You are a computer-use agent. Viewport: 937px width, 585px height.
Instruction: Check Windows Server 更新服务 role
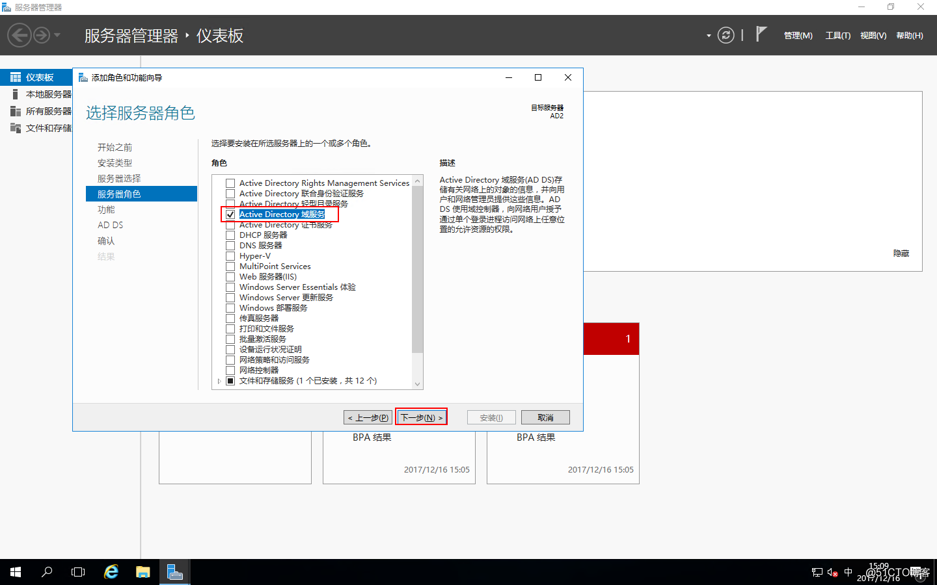click(230, 298)
